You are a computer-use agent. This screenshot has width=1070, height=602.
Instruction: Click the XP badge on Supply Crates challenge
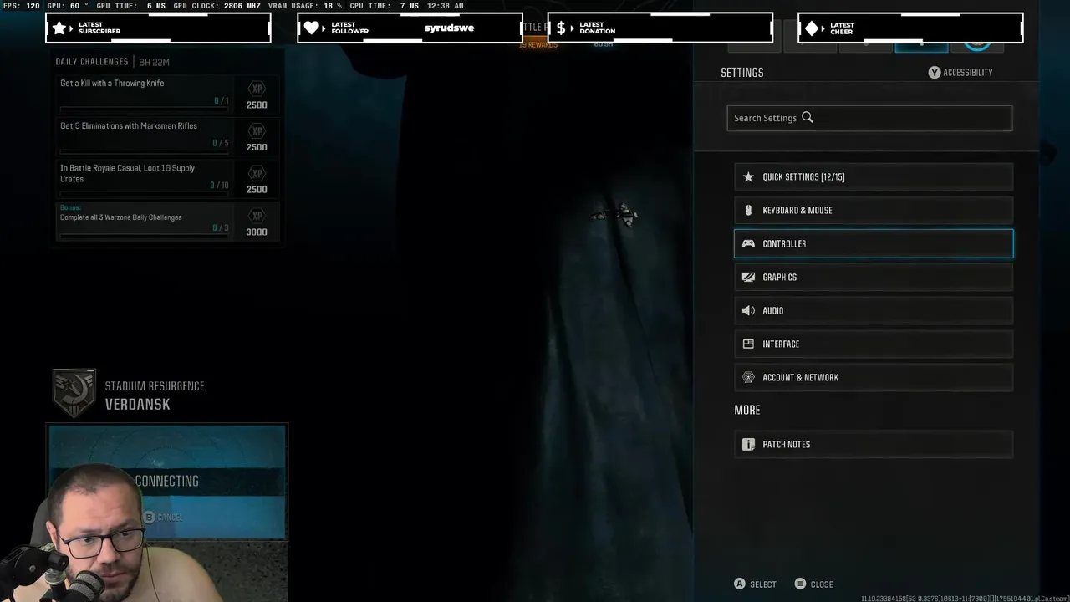click(257, 173)
